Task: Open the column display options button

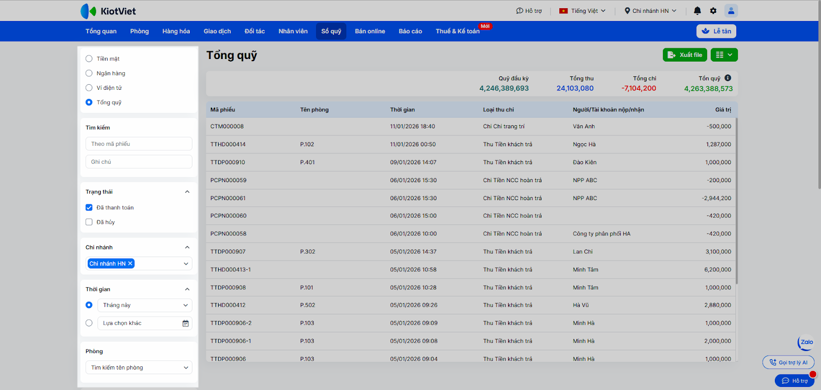Action: [724, 55]
